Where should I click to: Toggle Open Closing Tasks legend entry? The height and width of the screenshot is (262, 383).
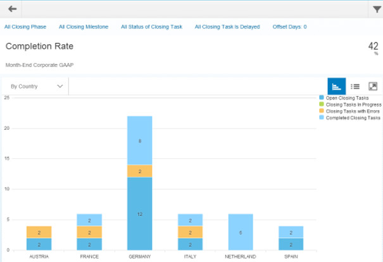tap(347, 98)
